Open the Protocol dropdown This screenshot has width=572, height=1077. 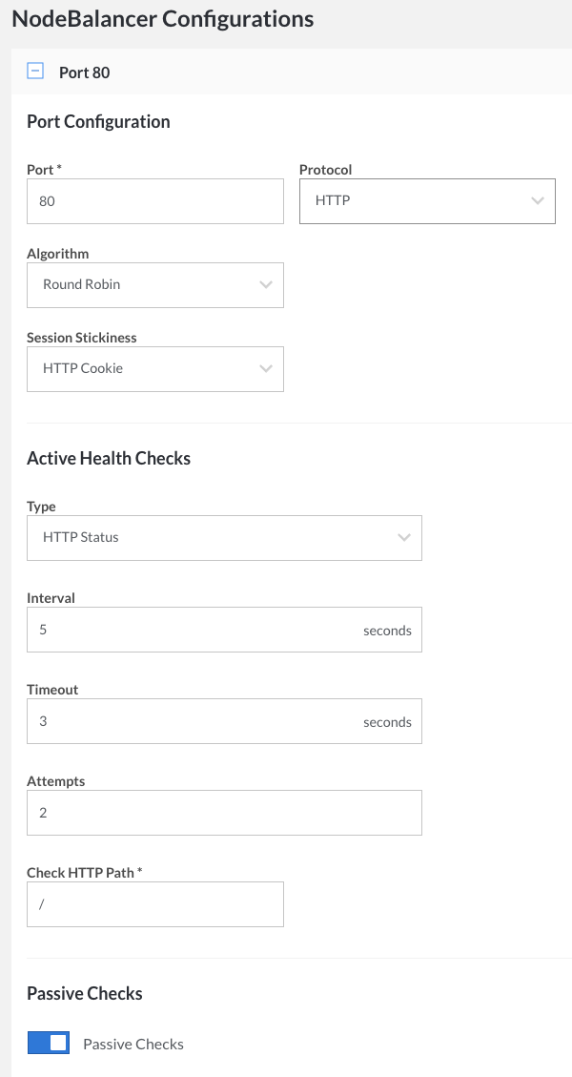427,201
